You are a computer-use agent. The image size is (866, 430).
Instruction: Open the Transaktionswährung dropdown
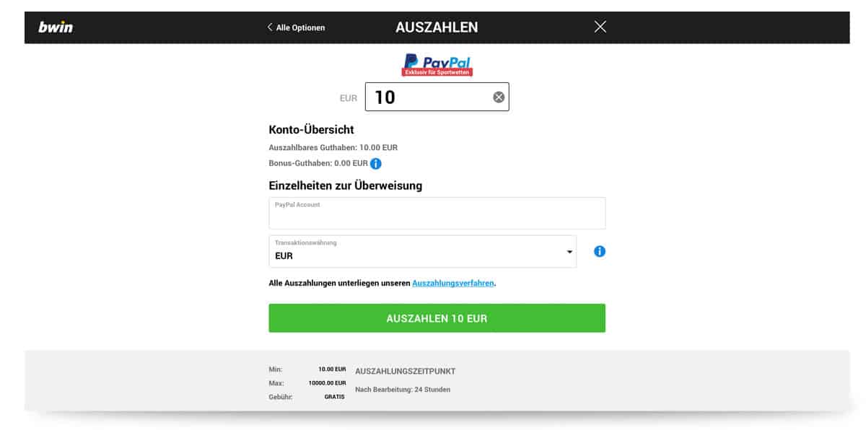coord(422,251)
